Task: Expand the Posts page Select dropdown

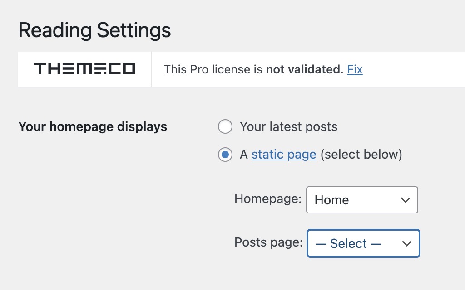Action: point(363,243)
